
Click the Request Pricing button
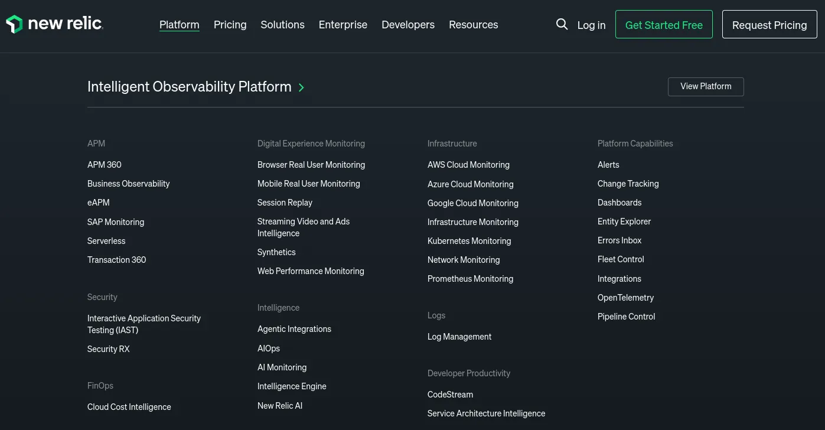769,24
